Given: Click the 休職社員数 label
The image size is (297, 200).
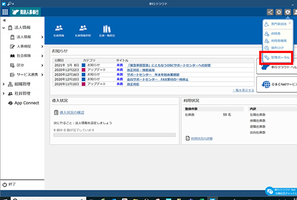Looking at the screenshot, I should [x=258, y=121].
